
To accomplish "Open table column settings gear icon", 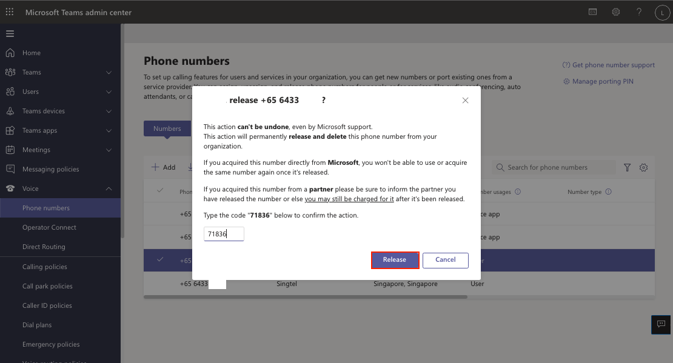I will click(x=644, y=167).
